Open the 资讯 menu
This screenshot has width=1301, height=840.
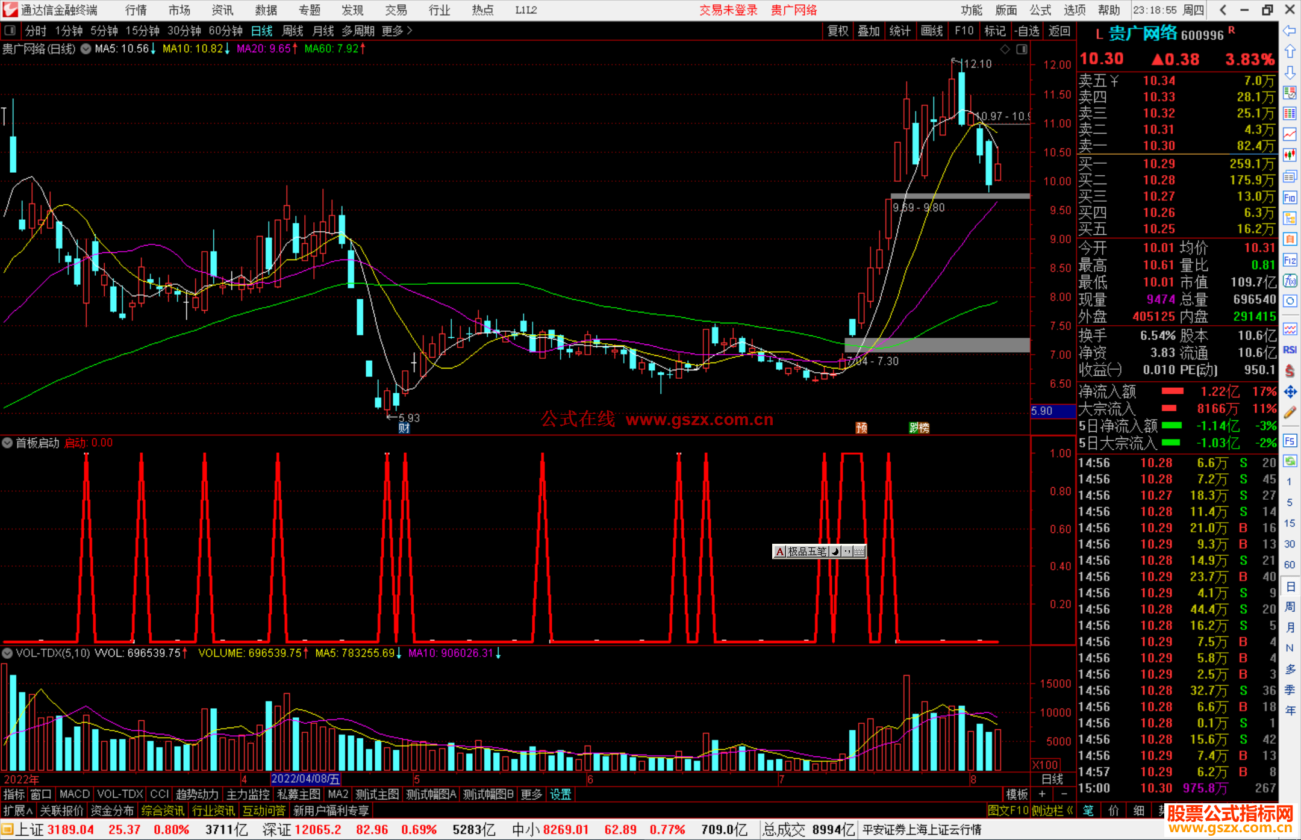(223, 10)
